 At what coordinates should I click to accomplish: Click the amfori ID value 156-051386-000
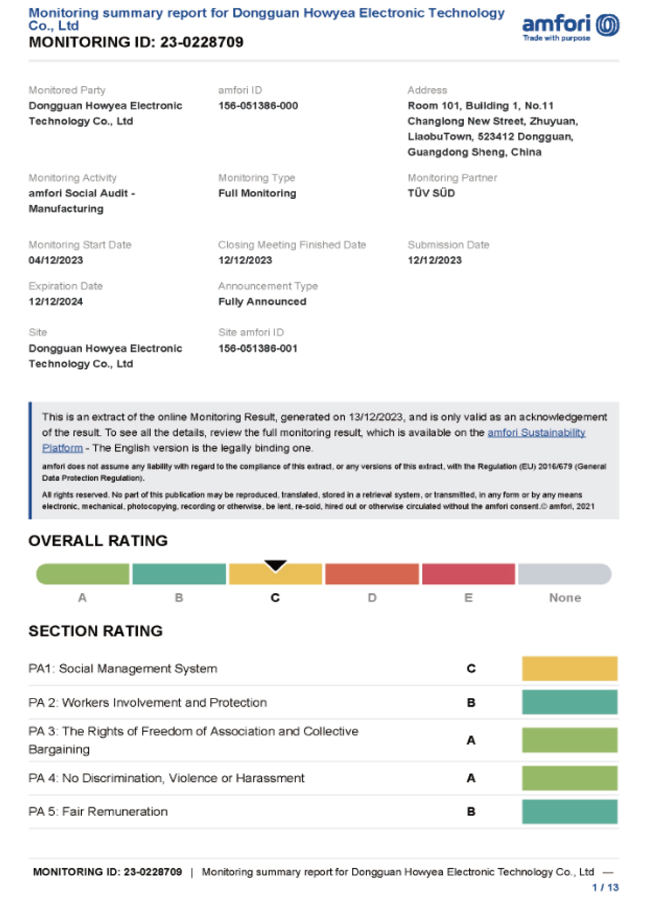coord(258,105)
